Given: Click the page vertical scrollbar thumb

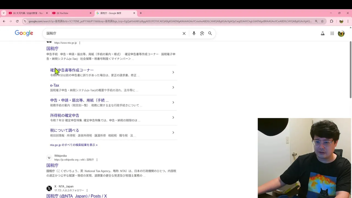Looking at the screenshot, I should click(x=350, y=70).
